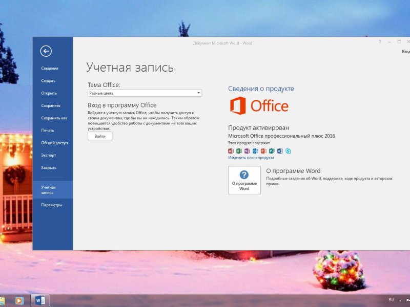This screenshot has height=307, width=410.
Task: Click the Войти sign-in button
Action: 100,136
